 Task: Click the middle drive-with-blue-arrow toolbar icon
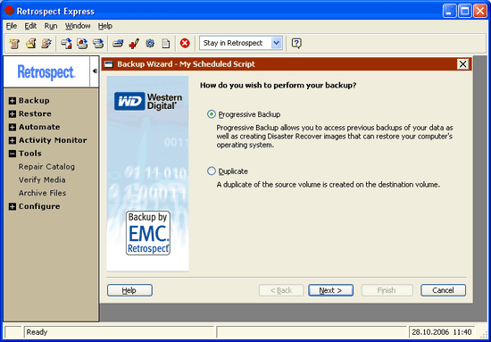pos(82,43)
